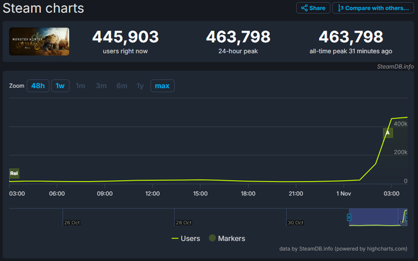Screen dimensions: 418x261
Task: Click the SteamDB.info credit text
Action: click(395, 67)
